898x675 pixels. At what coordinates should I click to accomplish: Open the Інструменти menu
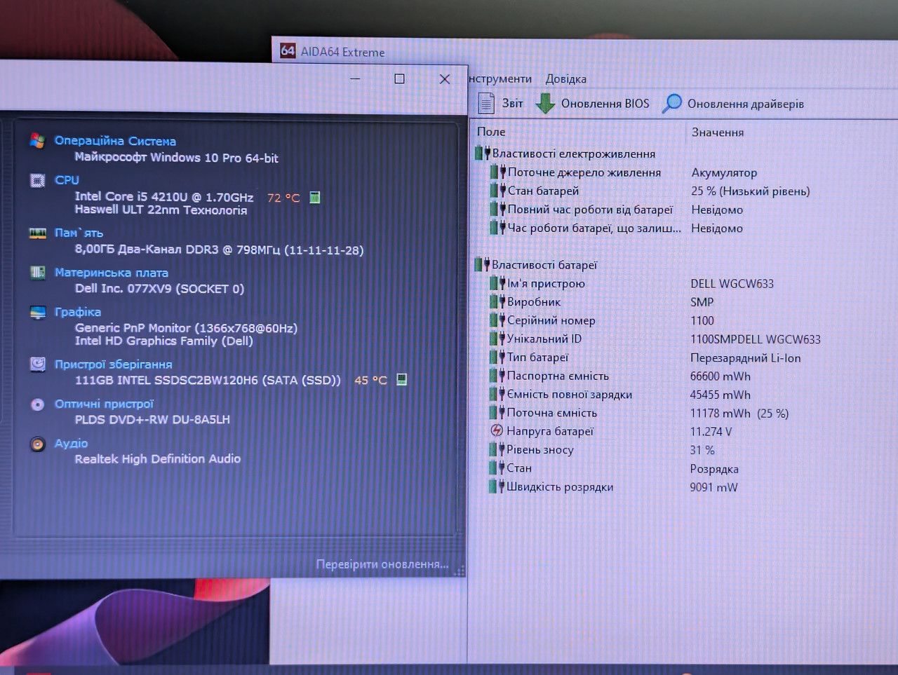(500, 79)
